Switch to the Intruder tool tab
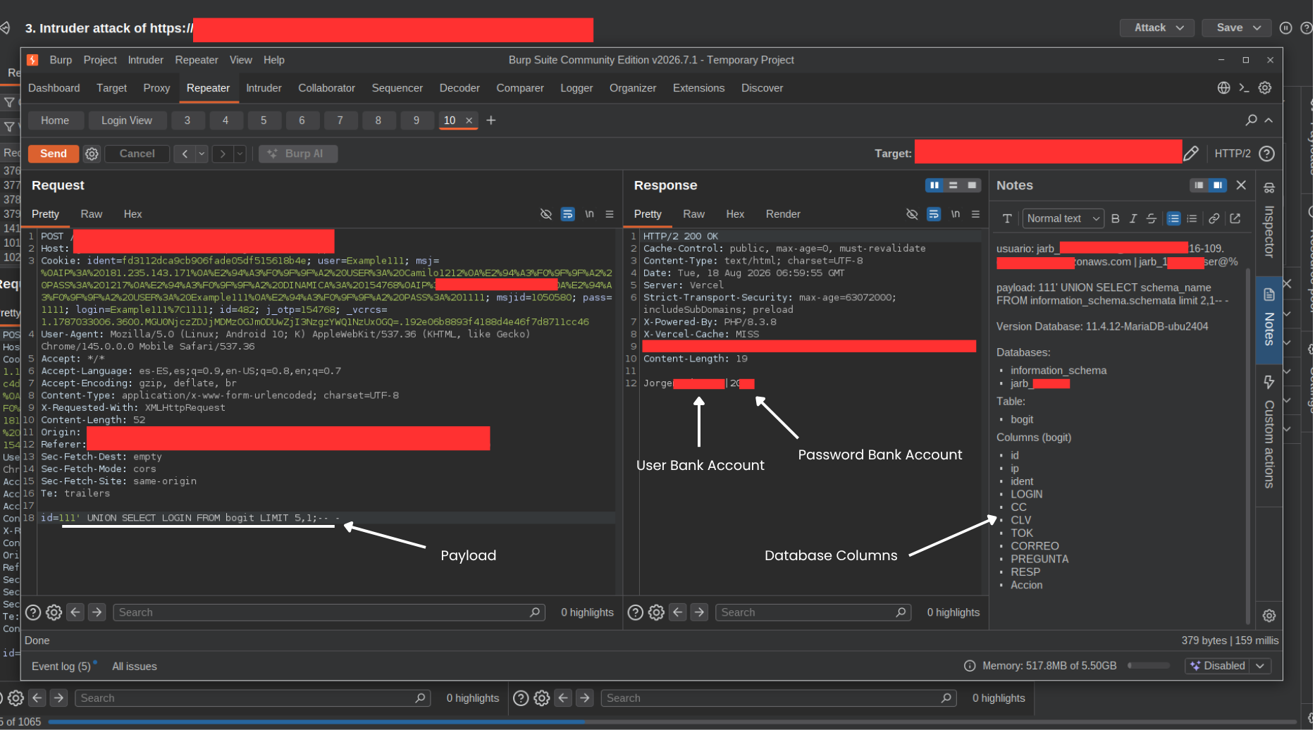1315x730 pixels. coord(264,88)
